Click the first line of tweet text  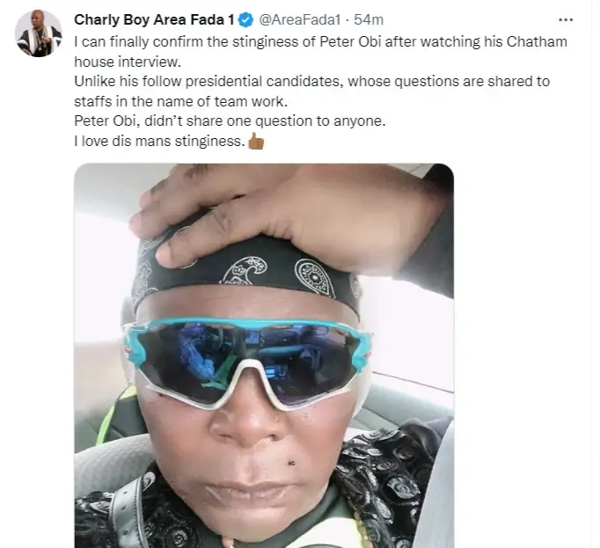(x=317, y=41)
